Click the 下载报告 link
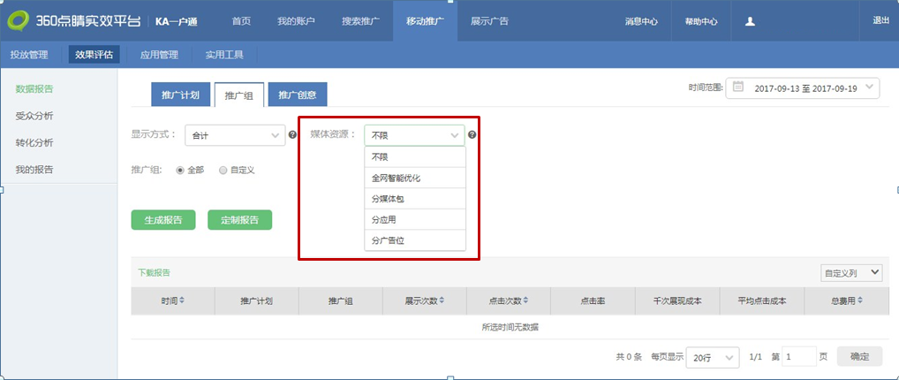Screen dimensions: 899x380 click(x=155, y=272)
